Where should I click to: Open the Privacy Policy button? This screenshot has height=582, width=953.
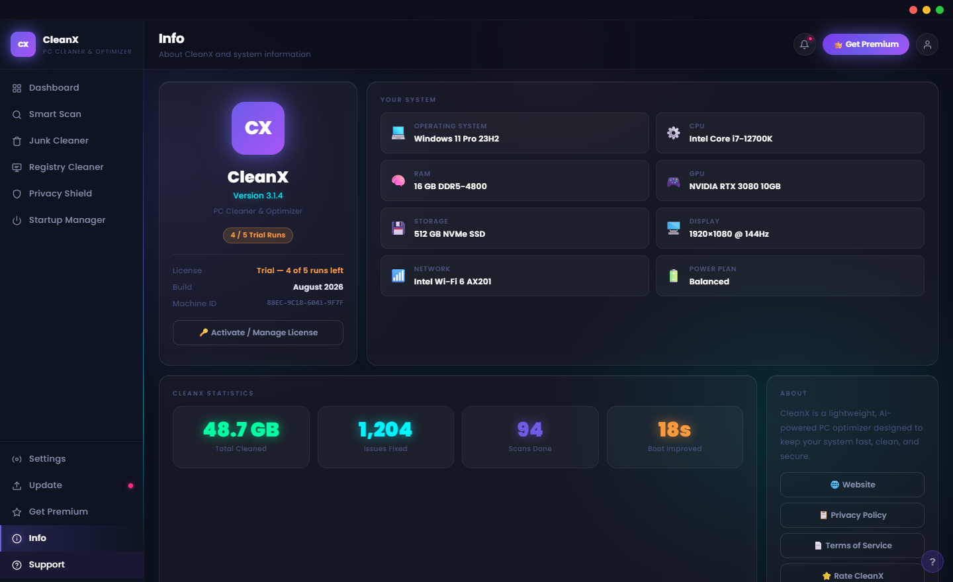[852, 515]
